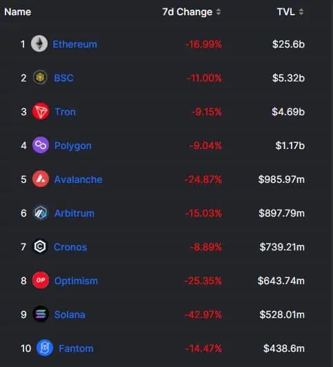Click the BSC chain logo icon

pyautogui.click(x=40, y=77)
